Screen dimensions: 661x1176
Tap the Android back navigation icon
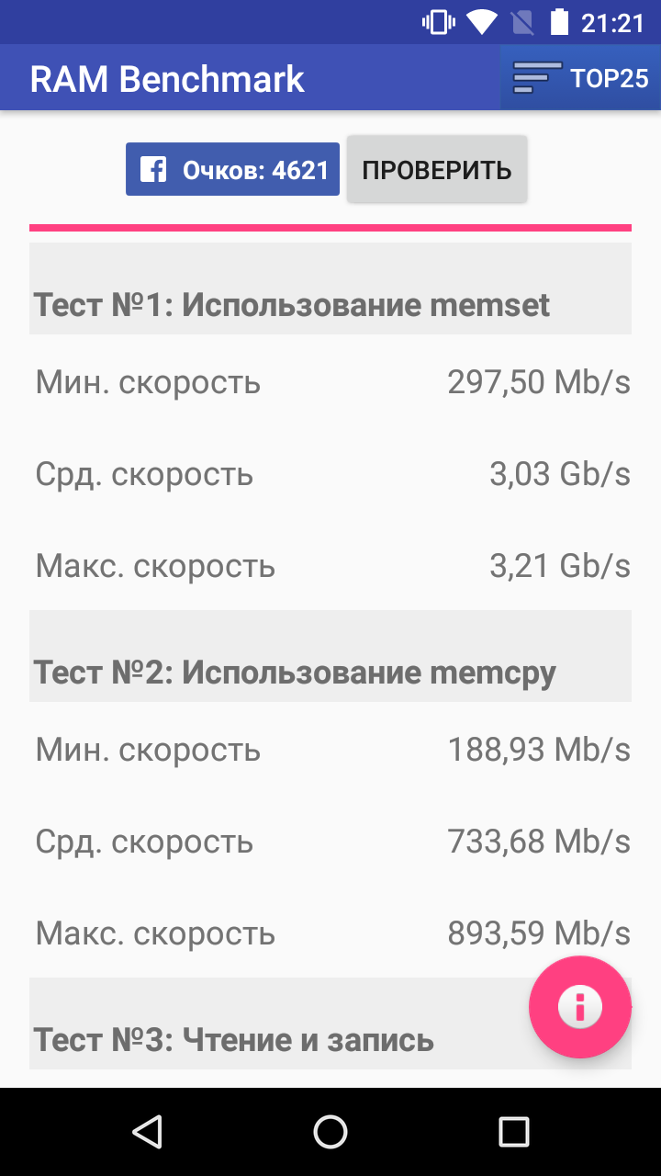pyautogui.click(x=147, y=1132)
